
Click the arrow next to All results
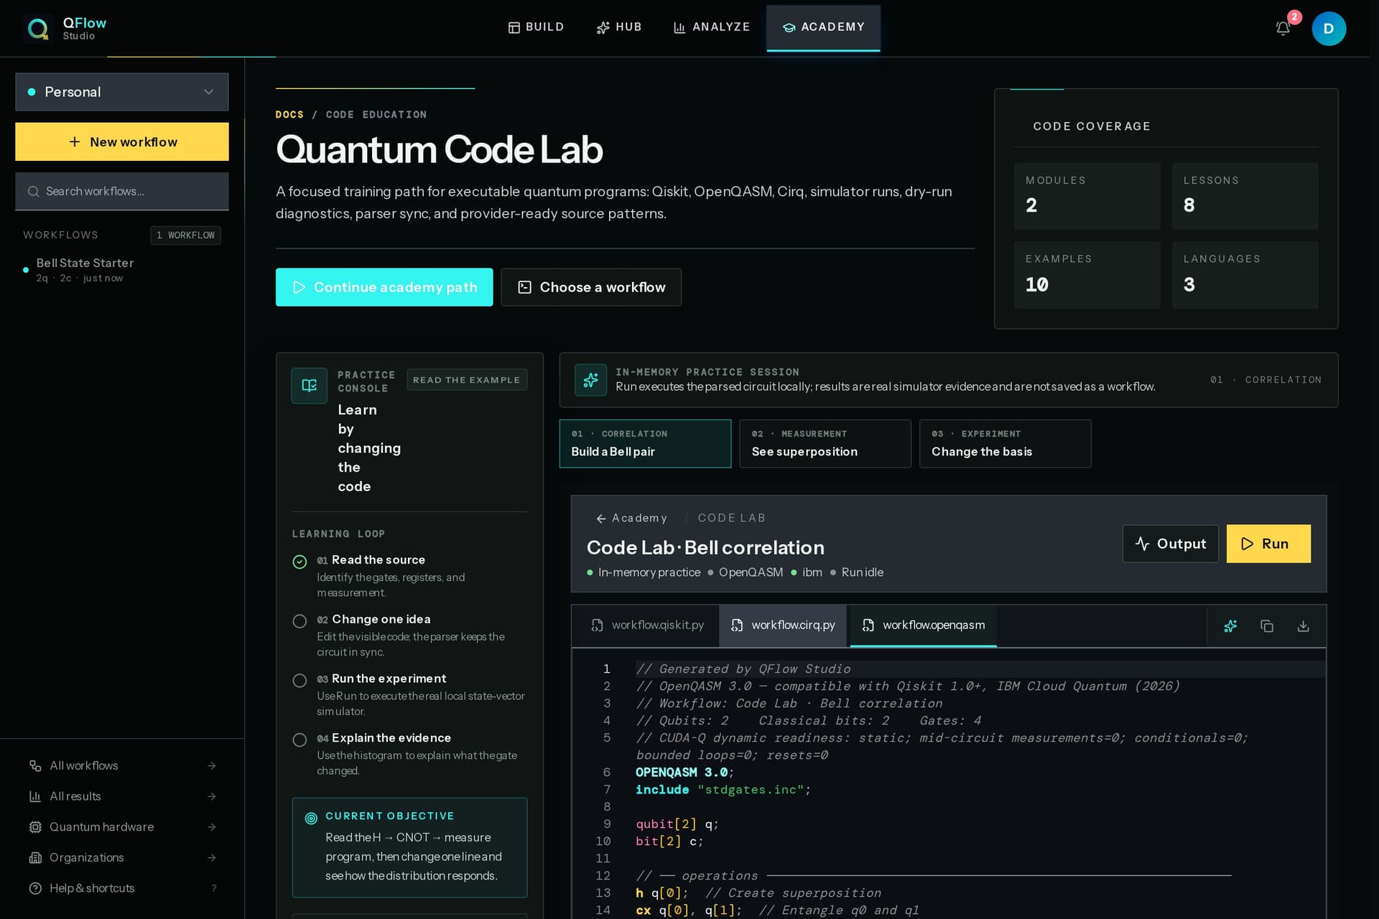[x=212, y=796]
